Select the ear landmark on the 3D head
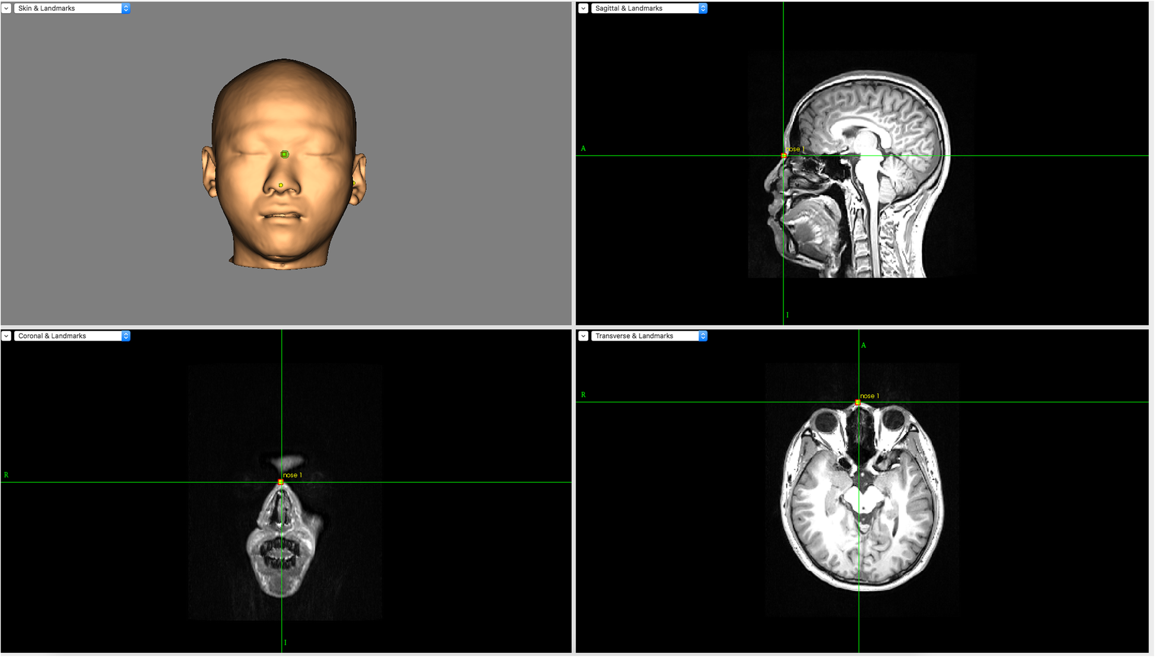 tap(354, 183)
